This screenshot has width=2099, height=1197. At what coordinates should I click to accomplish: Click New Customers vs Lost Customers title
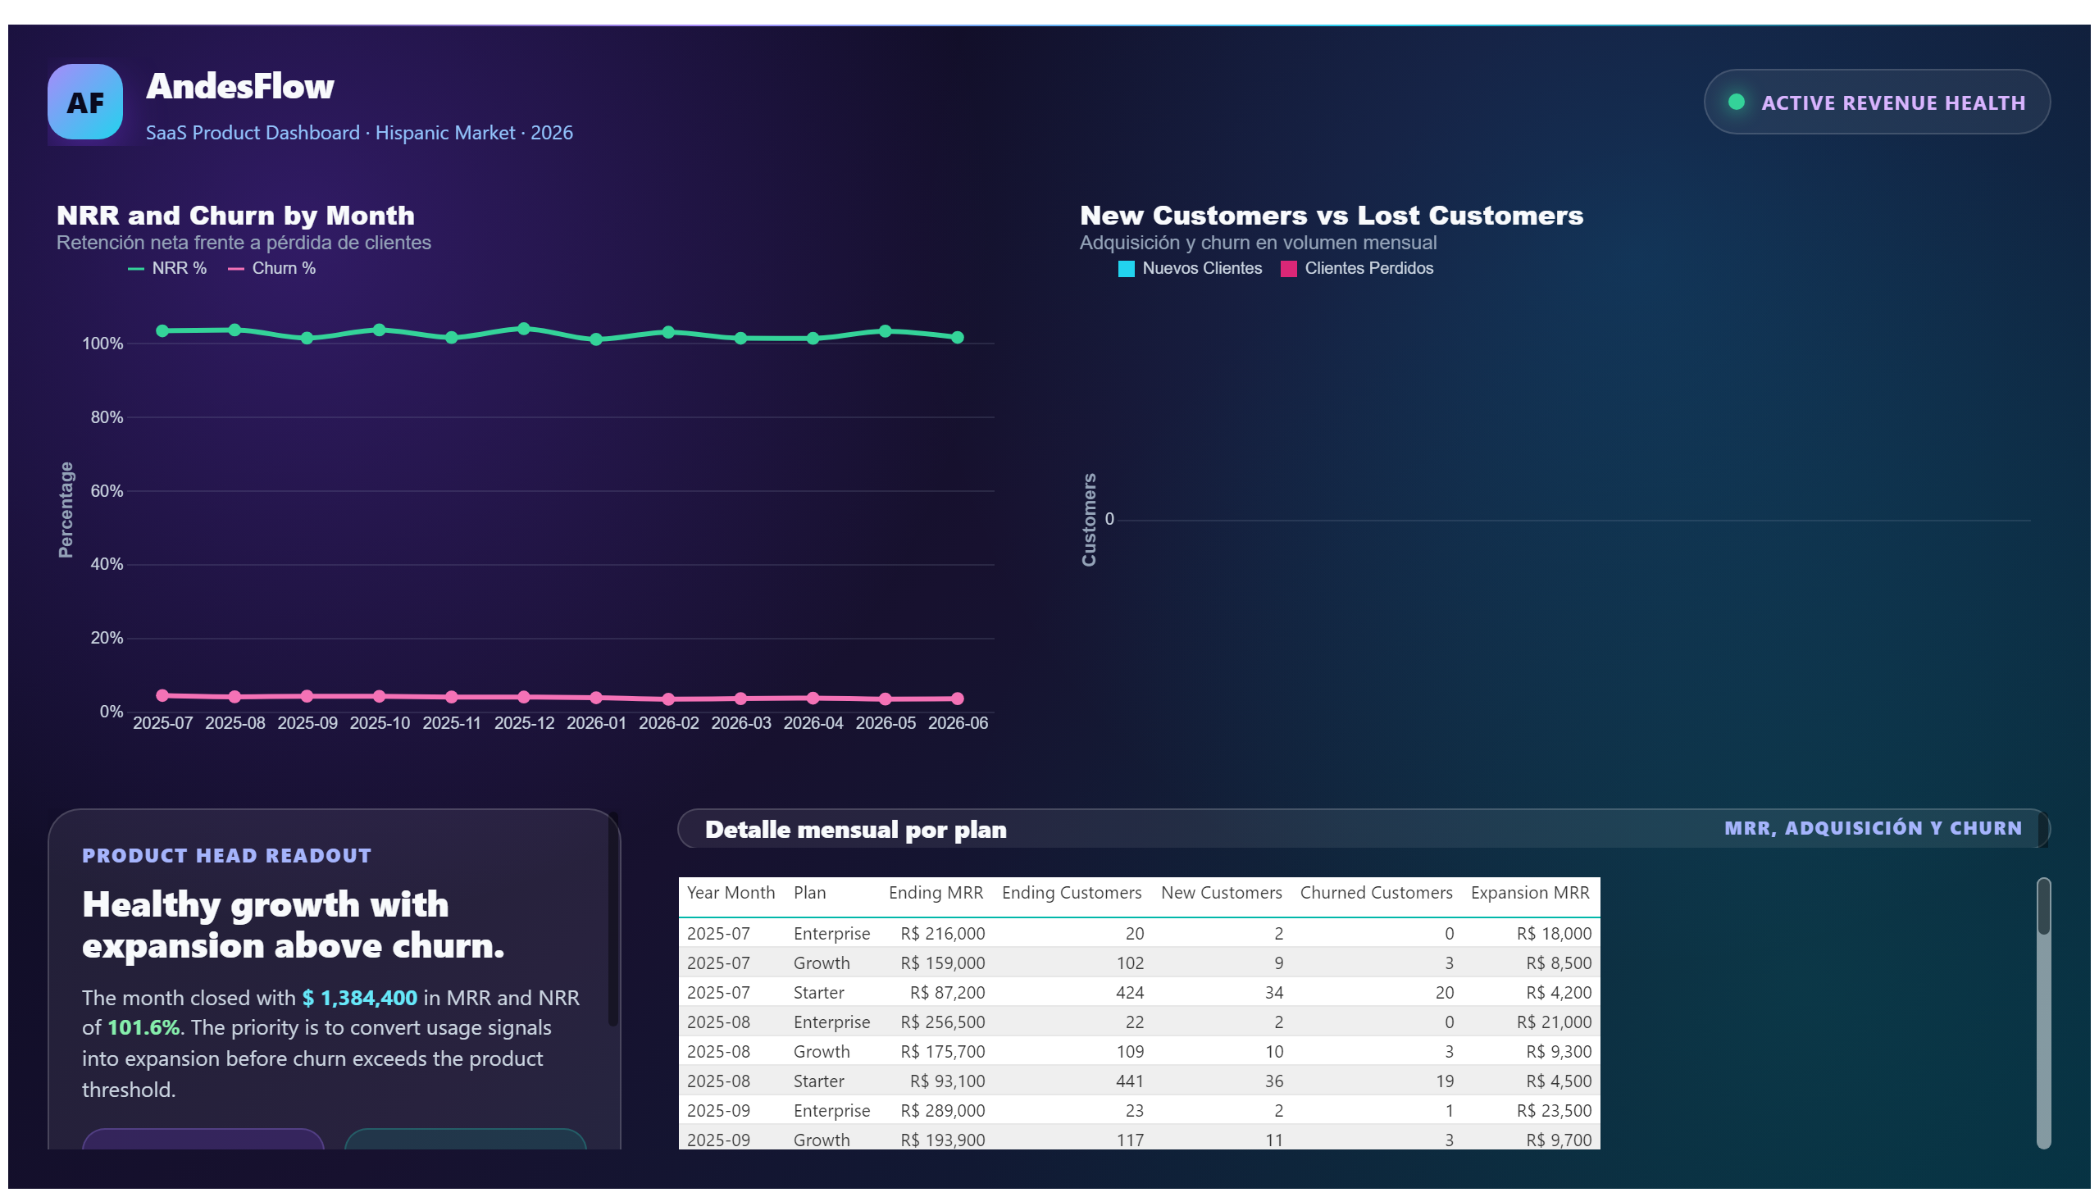[x=1330, y=216]
